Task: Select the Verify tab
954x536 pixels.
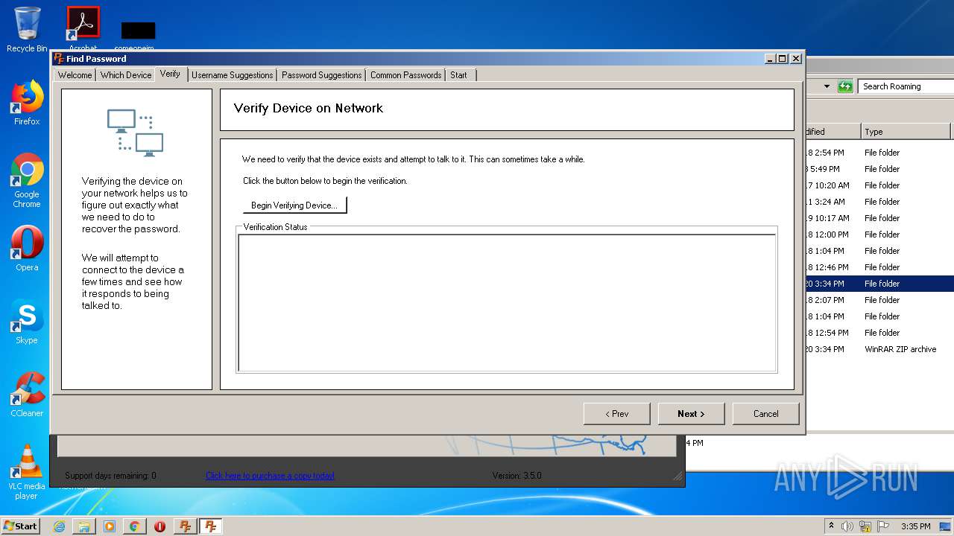Action: pyautogui.click(x=170, y=74)
